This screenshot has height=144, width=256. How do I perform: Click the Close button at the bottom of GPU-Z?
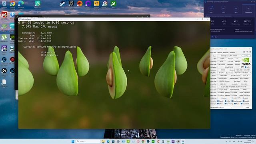coord(247,108)
